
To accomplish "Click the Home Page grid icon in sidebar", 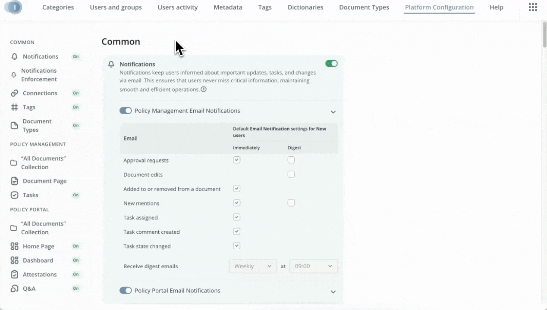I will (15, 247).
